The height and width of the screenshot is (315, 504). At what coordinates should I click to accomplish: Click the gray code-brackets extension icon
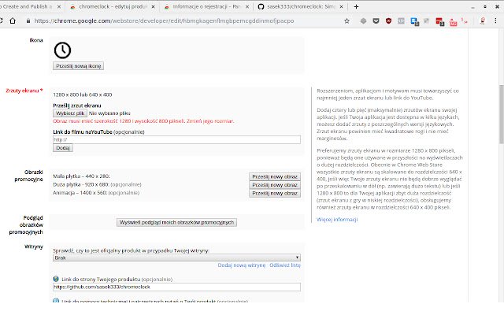pos(401,21)
